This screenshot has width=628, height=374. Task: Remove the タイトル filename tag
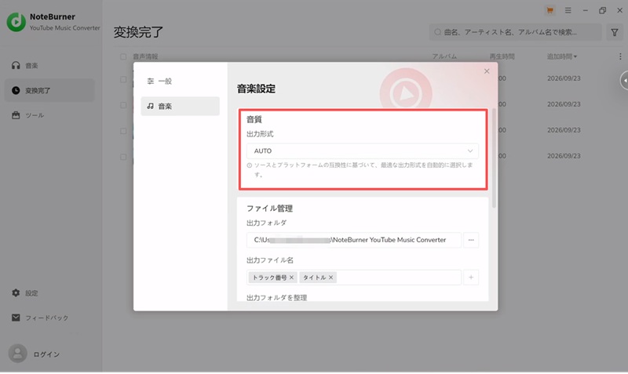(x=330, y=278)
